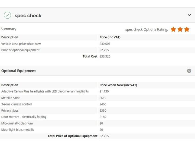The image size is (195, 146).
Task: Click the £330 price value
Action: click(103, 111)
